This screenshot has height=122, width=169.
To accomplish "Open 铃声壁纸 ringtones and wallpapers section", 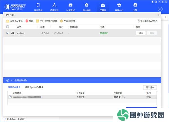I will point(70,7).
